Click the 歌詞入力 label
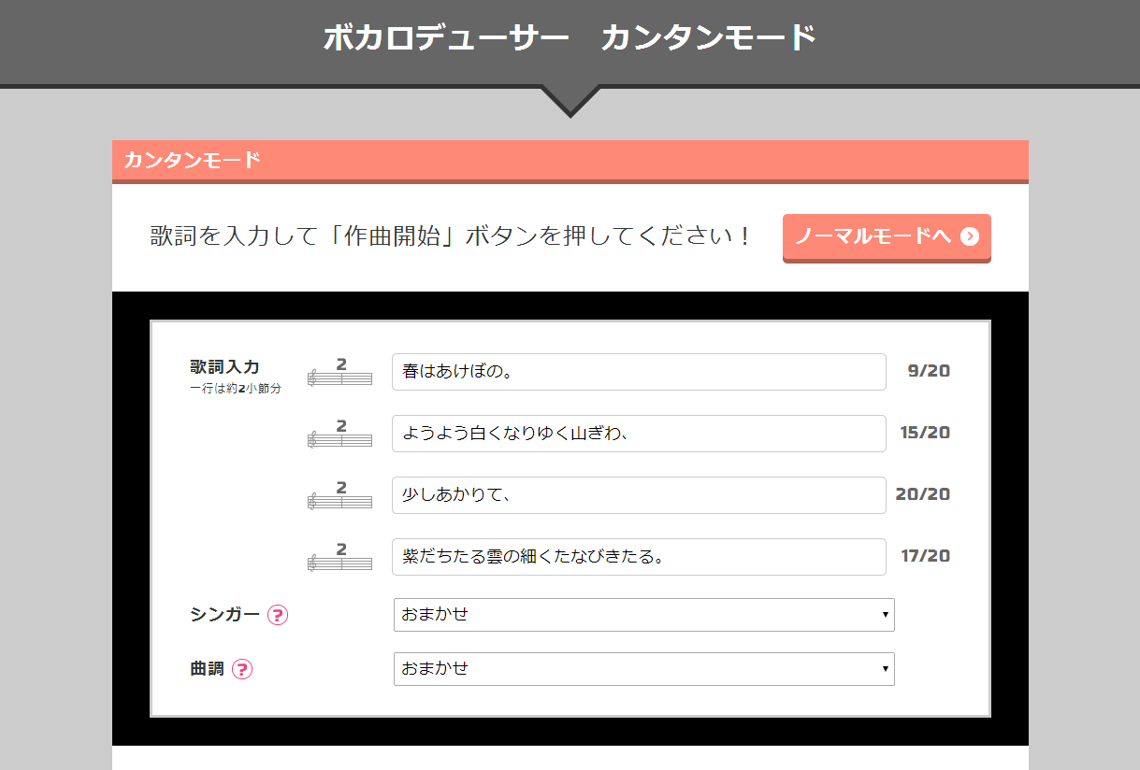 pyautogui.click(x=224, y=367)
